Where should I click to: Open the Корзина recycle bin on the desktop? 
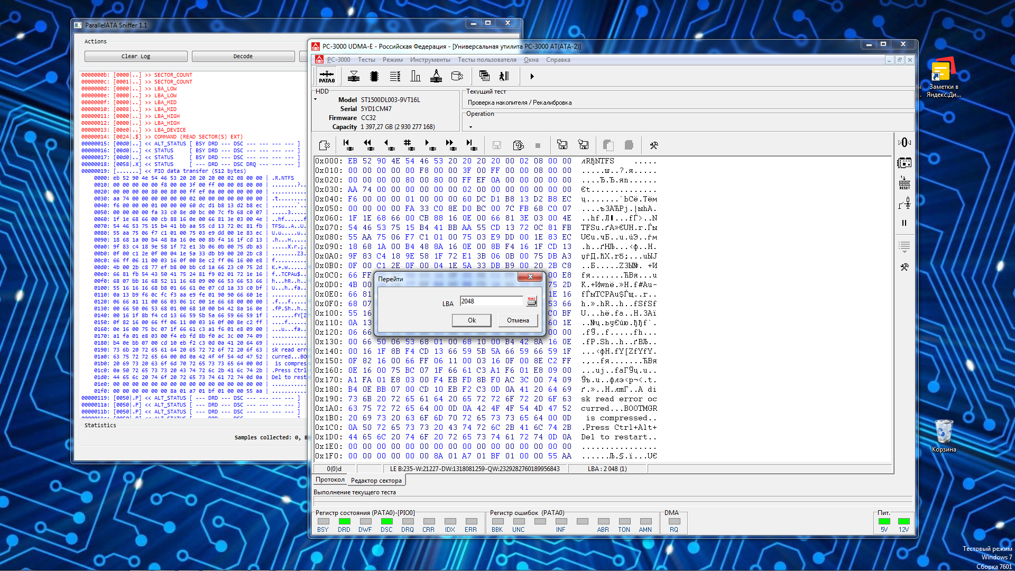pos(944,436)
